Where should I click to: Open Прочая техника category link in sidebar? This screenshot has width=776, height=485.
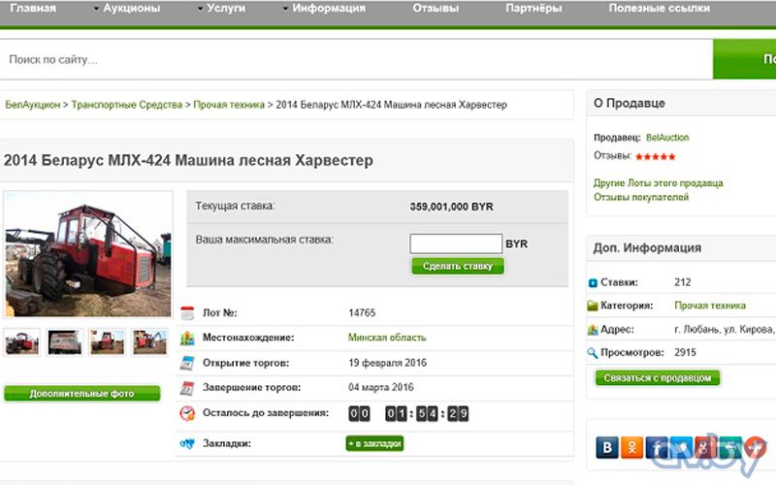[710, 306]
